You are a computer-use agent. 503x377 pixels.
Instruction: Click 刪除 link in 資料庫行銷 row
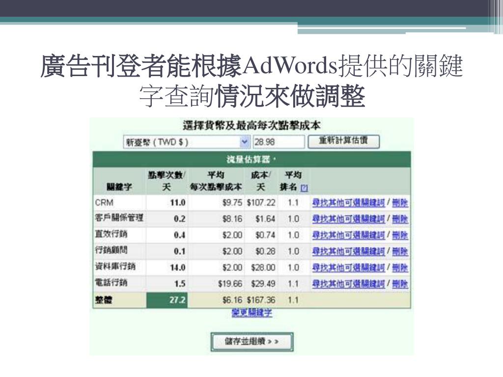tap(400, 268)
